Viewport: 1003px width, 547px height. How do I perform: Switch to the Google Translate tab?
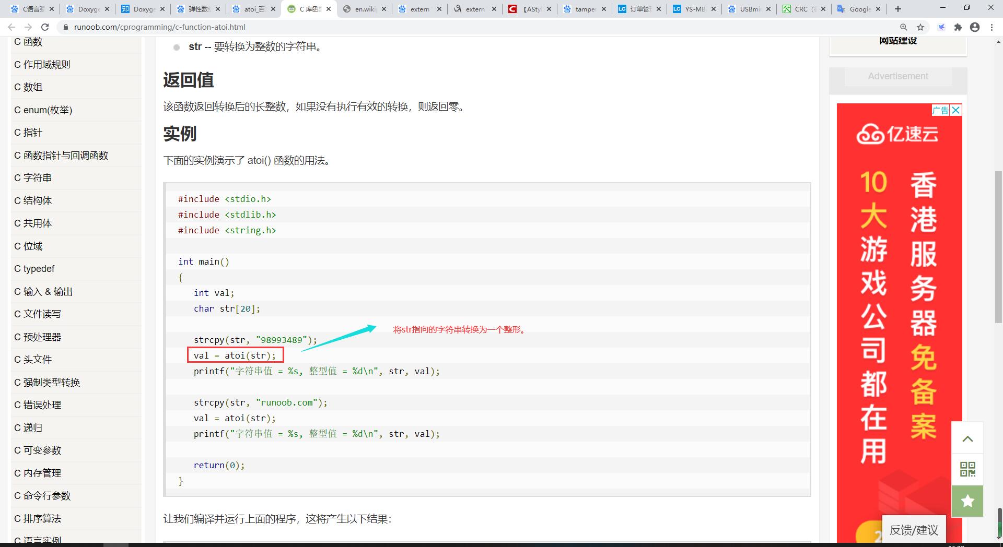click(x=859, y=9)
